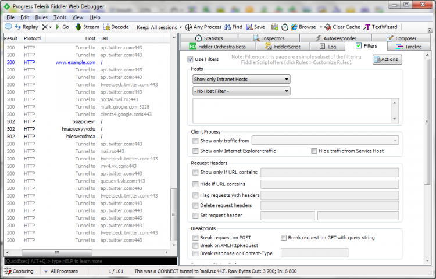Click the Go resume button
Viewport: 436px width, 279px height.
coord(62,27)
